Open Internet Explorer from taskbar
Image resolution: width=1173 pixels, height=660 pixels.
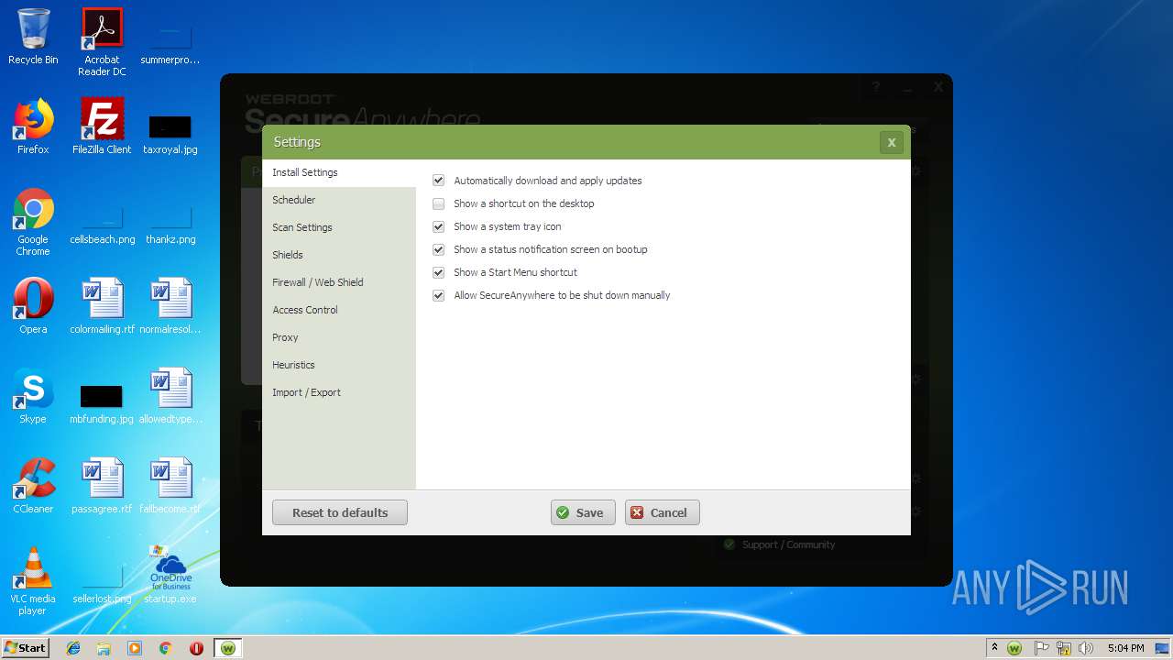click(x=73, y=648)
